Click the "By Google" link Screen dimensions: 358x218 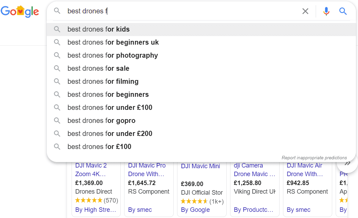click(x=195, y=209)
